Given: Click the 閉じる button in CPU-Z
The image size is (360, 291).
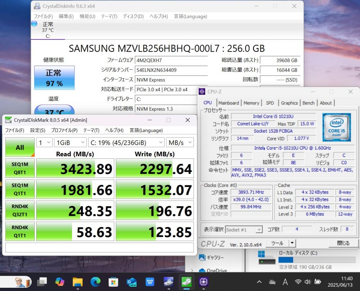Looking at the screenshot, I should coord(343,243).
